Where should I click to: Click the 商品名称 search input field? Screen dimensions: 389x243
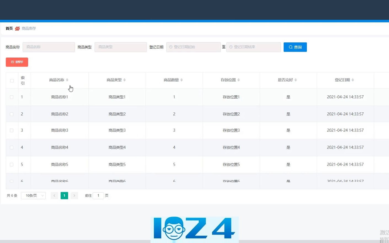tap(49, 47)
